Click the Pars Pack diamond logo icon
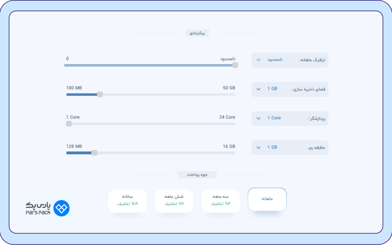This screenshot has width=392, height=245. point(61,208)
